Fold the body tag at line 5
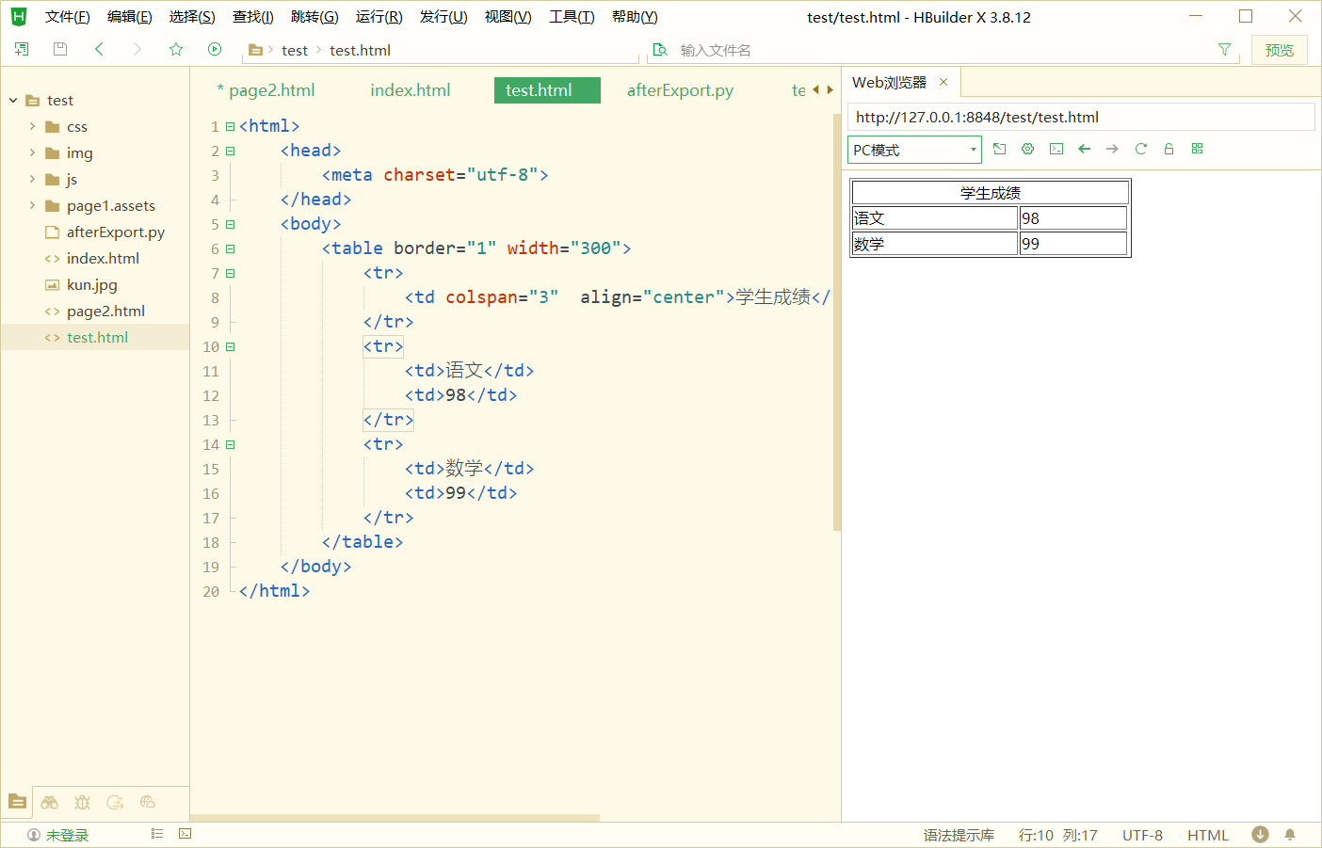 (x=230, y=224)
